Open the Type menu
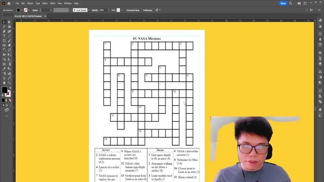Screen dimensions: 324x182 tap(37, 4)
